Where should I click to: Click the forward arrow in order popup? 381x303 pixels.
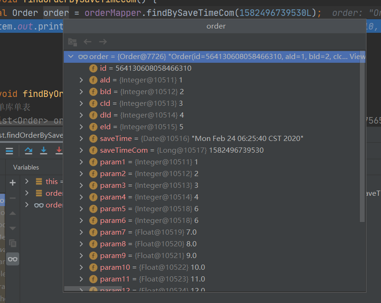click(x=103, y=42)
